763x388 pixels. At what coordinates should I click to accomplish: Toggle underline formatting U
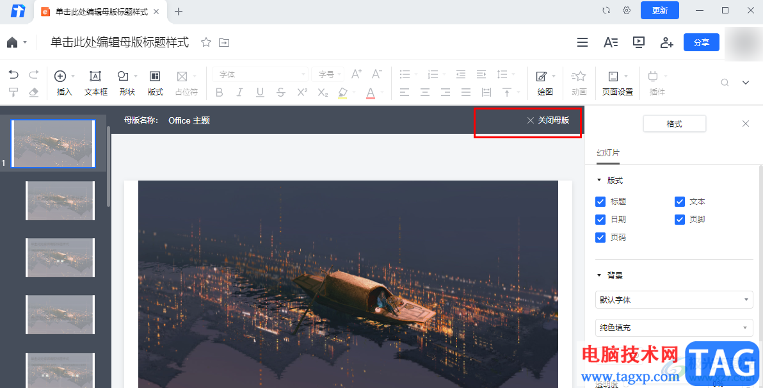(x=261, y=92)
